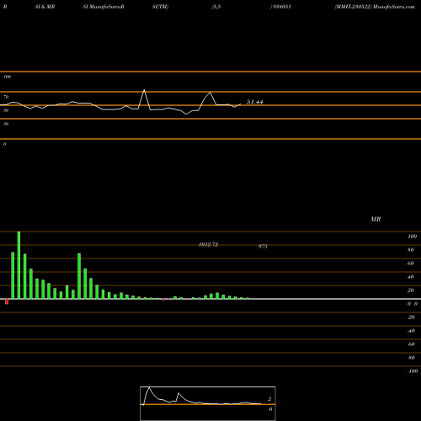Click the 1012.72 value label

208,245
